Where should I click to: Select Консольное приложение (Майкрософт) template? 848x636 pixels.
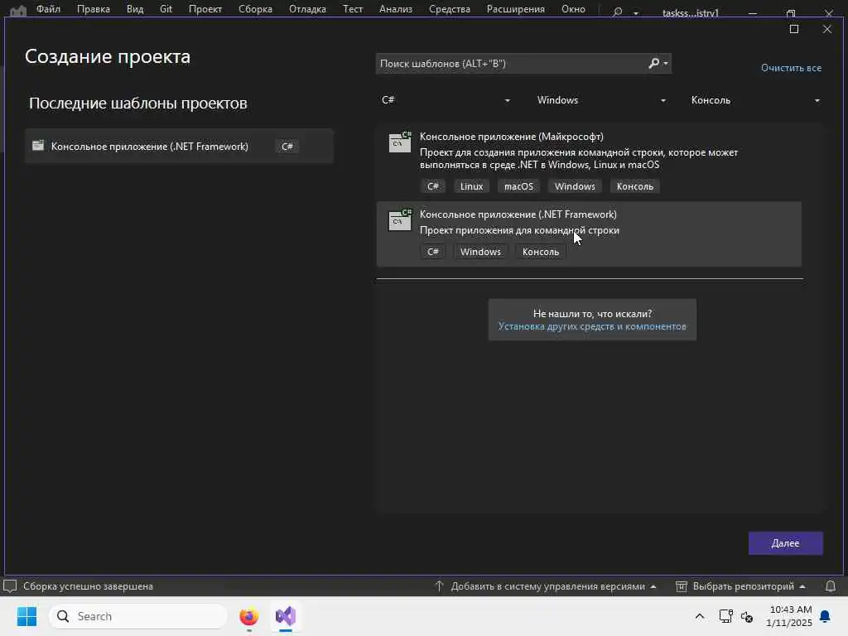[589, 161]
